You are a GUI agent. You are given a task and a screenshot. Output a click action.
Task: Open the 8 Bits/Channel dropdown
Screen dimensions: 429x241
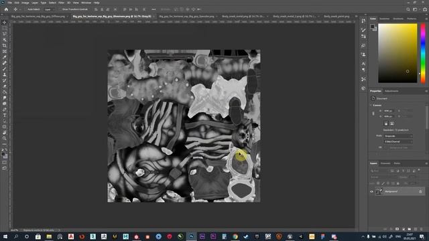click(398, 141)
